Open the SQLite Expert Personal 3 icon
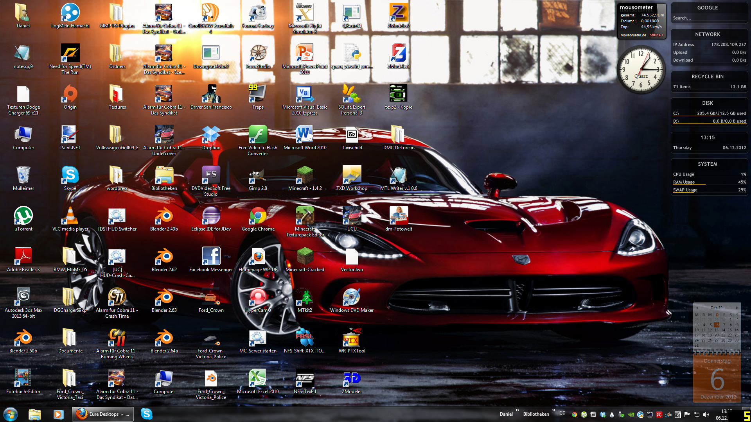This screenshot has width=751, height=422. tap(352, 100)
